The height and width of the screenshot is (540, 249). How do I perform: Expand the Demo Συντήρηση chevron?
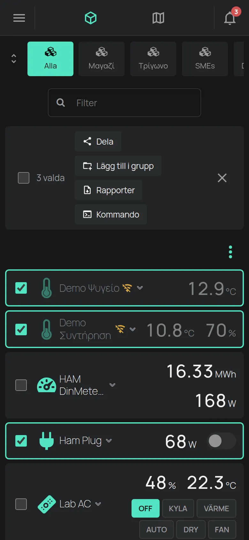(132, 329)
